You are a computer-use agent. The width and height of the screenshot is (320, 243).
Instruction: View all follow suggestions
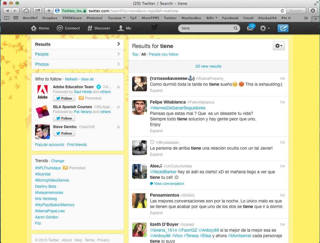87,79
